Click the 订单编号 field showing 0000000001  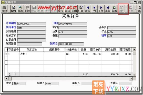(32, 24)
